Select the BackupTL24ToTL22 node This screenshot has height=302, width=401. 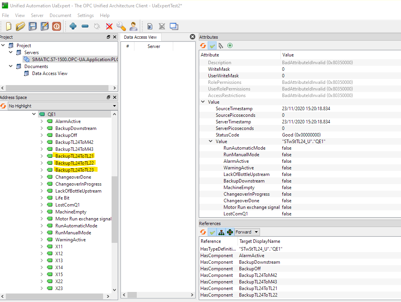click(x=75, y=163)
